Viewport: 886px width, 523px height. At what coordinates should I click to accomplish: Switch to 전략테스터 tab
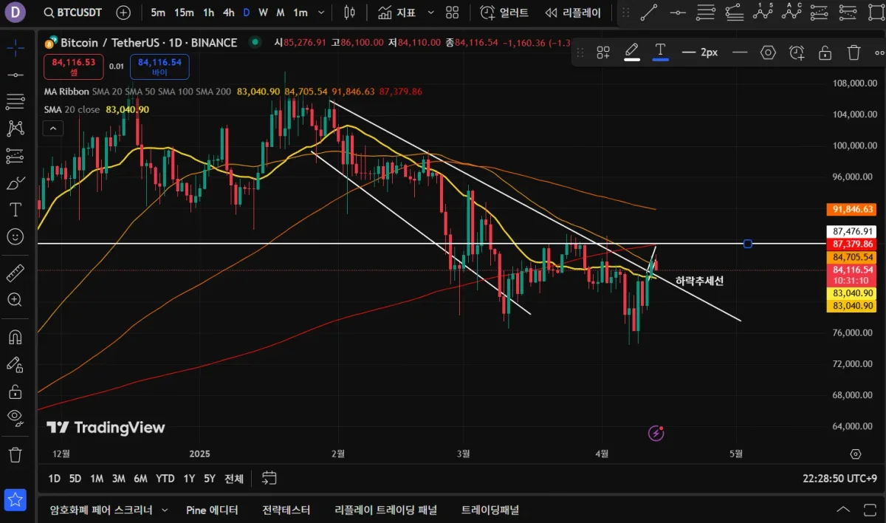[x=286, y=510]
